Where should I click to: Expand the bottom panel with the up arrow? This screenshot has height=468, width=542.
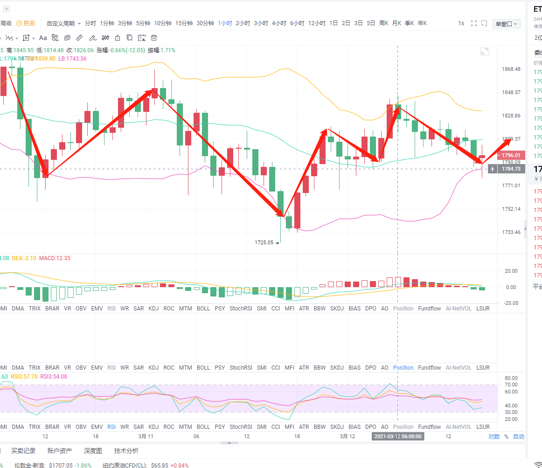point(229,443)
